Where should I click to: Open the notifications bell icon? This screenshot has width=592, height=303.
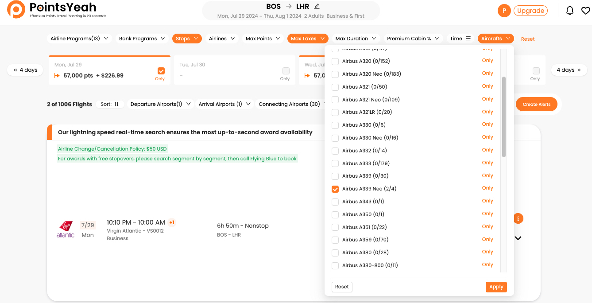click(x=570, y=11)
